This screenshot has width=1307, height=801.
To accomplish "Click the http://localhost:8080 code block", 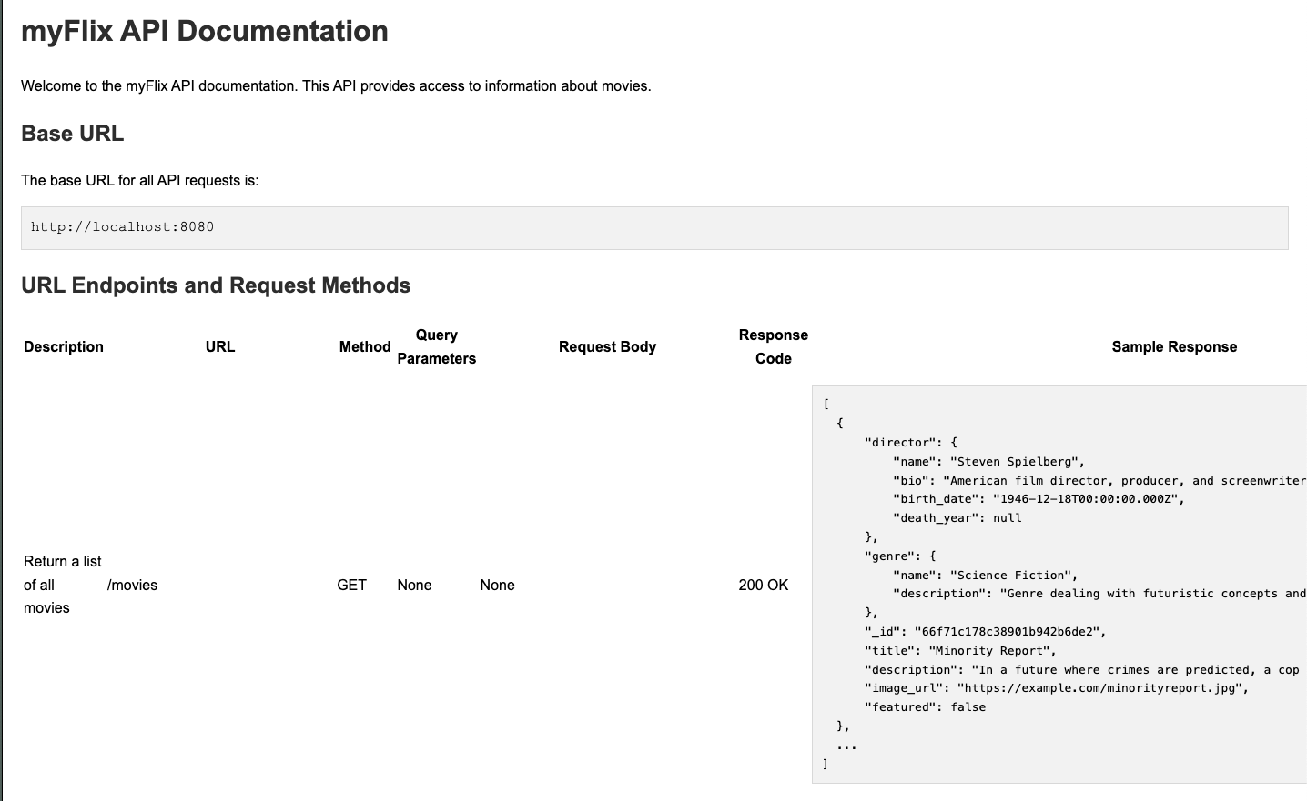I will pos(122,226).
